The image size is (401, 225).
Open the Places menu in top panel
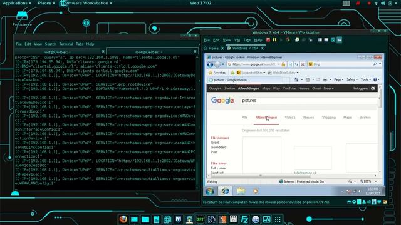pos(46,3)
